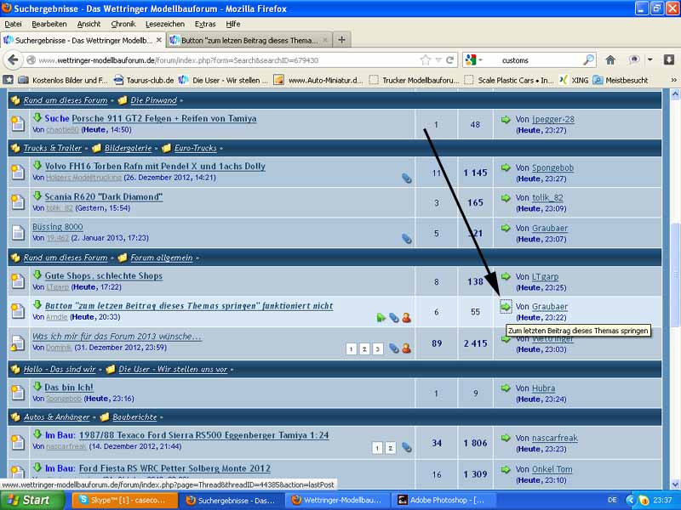Open the Firefox home page icon
Screen dimensions: 681x510
click(610, 59)
